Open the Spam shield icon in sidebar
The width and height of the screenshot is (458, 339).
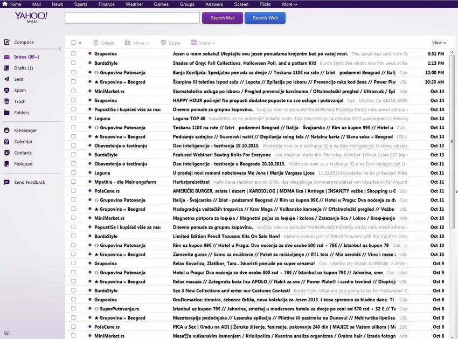6,91
